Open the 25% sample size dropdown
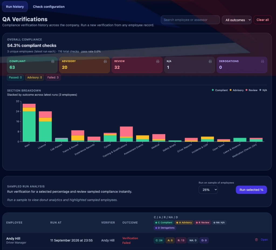This screenshot has height=250, width=276. [208, 190]
